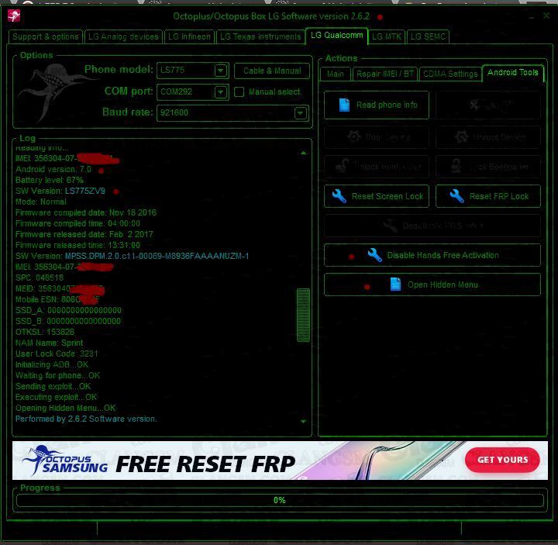Click the 'Battery level: 67%' log line
The image size is (558, 545).
pyautogui.click(x=50, y=180)
